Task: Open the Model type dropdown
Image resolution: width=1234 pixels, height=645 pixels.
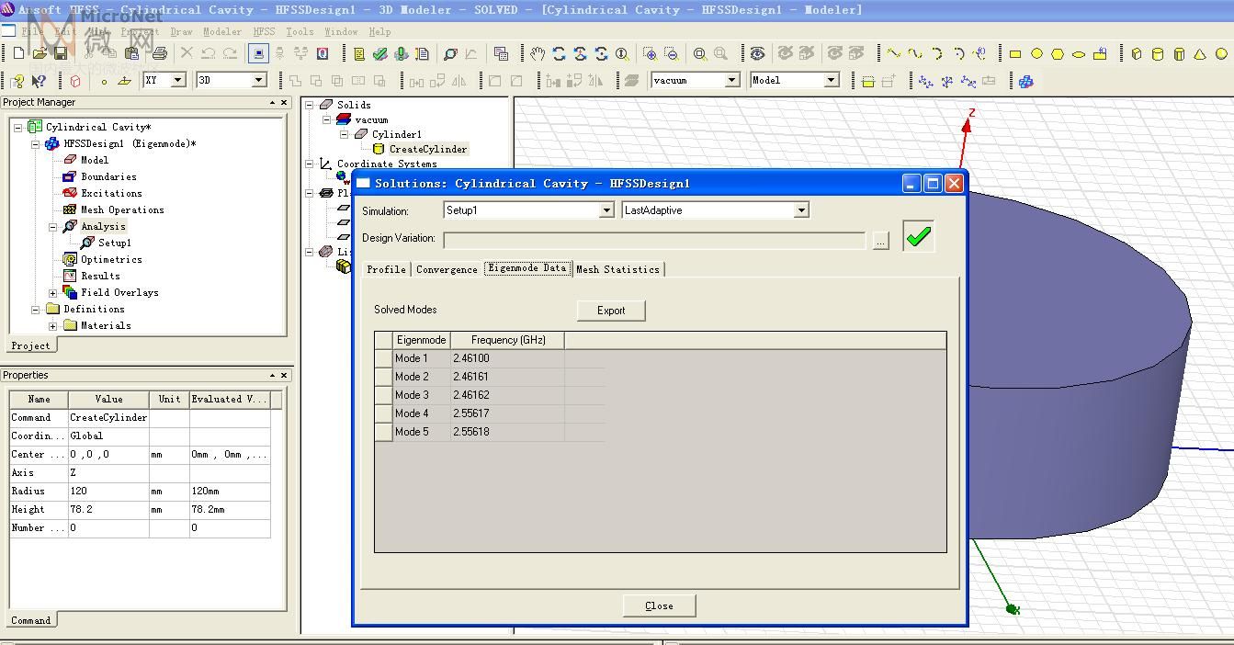Action: pos(832,80)
